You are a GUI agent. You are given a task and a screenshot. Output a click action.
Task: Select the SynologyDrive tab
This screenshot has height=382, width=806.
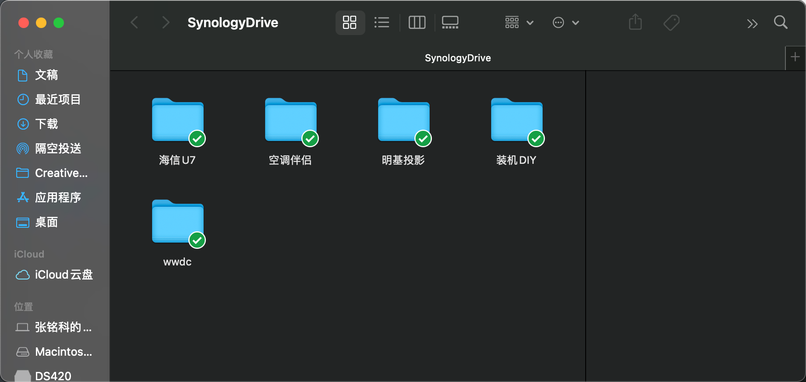click(458, 58)
